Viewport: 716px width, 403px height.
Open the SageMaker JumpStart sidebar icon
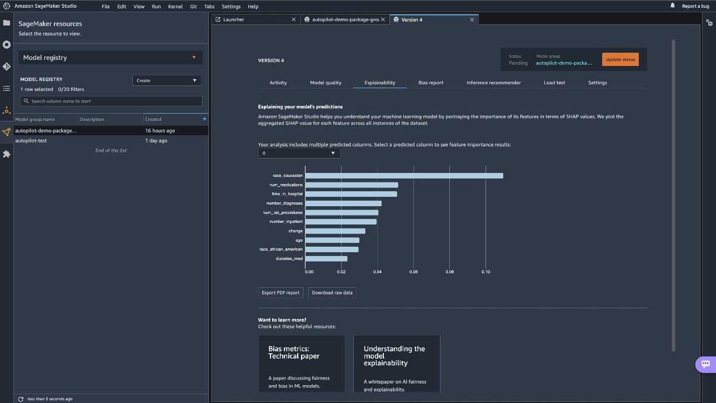pyautogui.click(x=7, y=110)
